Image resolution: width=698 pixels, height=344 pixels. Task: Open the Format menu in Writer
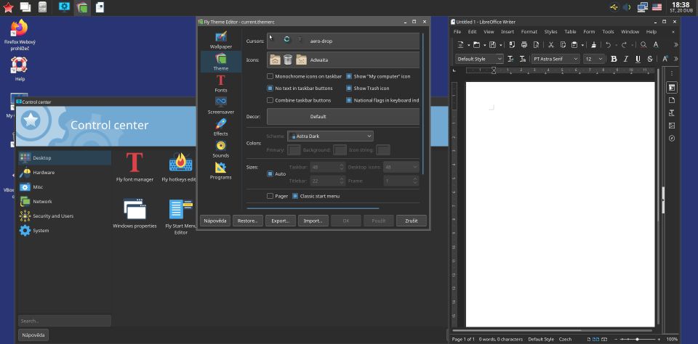point(529,32)
